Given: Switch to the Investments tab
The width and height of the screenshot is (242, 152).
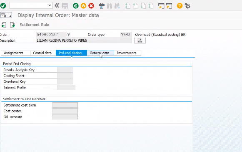Looking at the screenshot, I should pos(127,53).
